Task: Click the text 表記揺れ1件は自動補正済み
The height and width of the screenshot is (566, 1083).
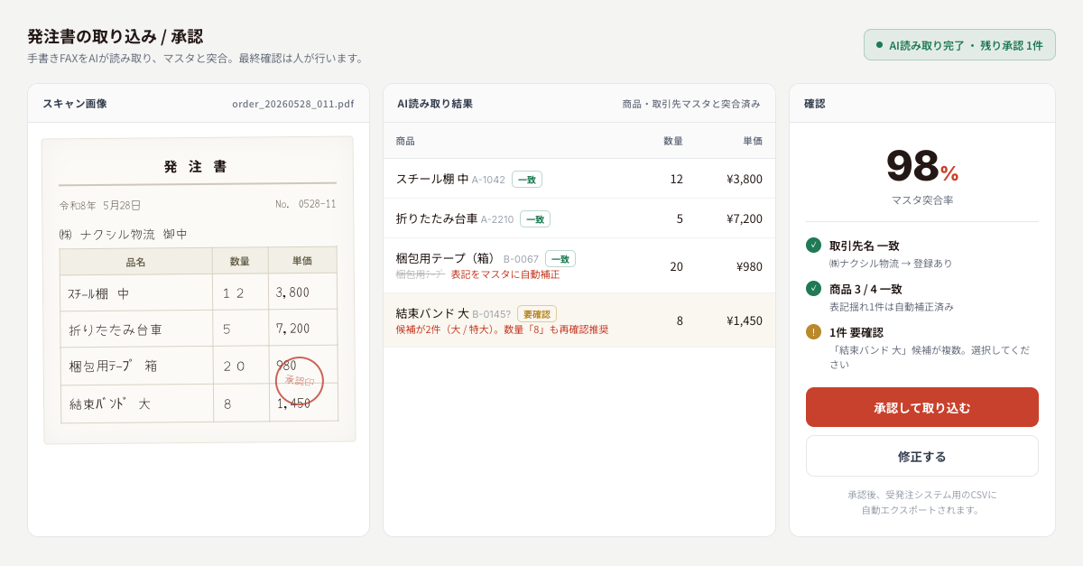Action: pyautogui.click(x=892, y=307)
